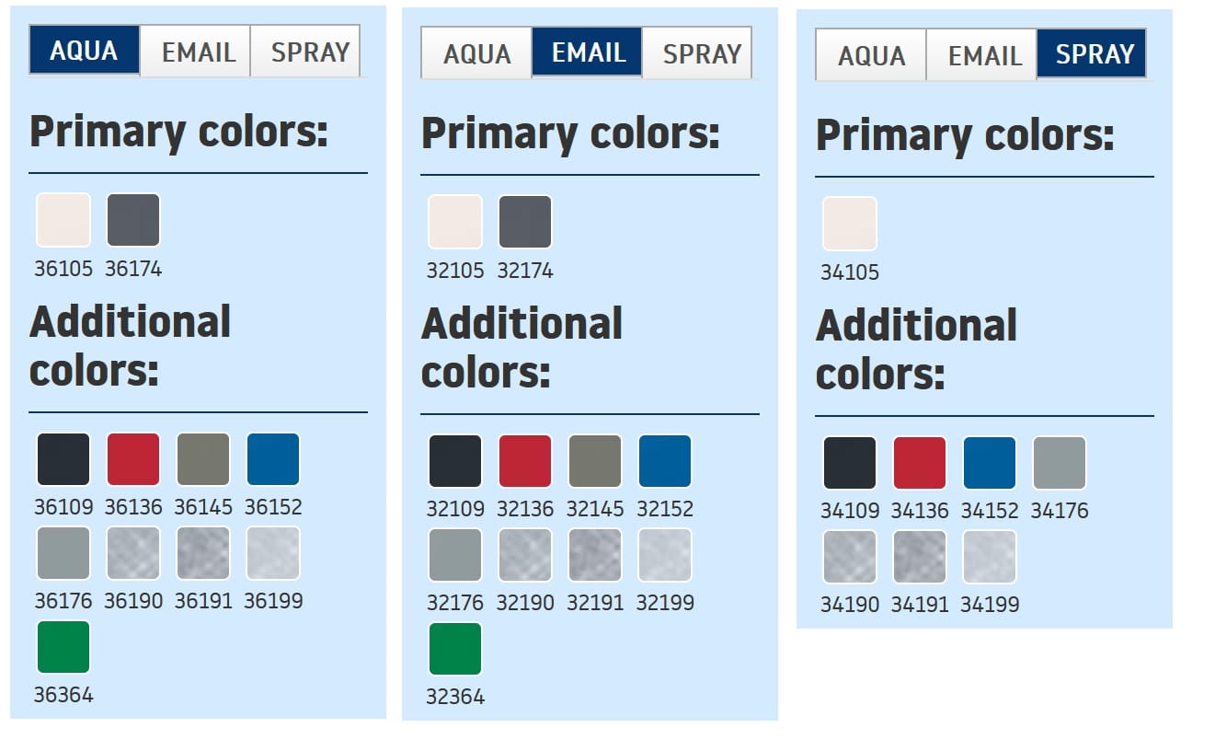The width and height of the screenshot is (1215, 751).
Task: Pick primary color swatch 36105
Action: tap(63, 220)
